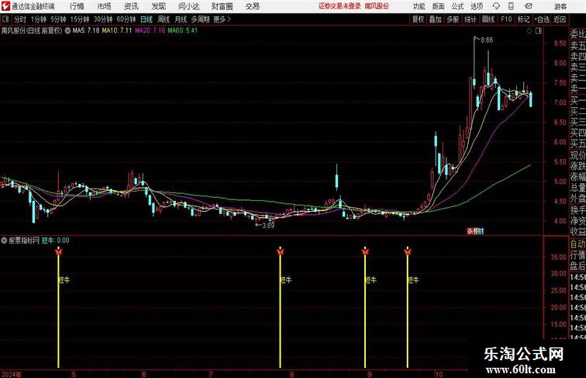Image resolution: width=586 pixels, height=378 pixels.
Task: Open the 行情 menu
Action: click(77, 6)
